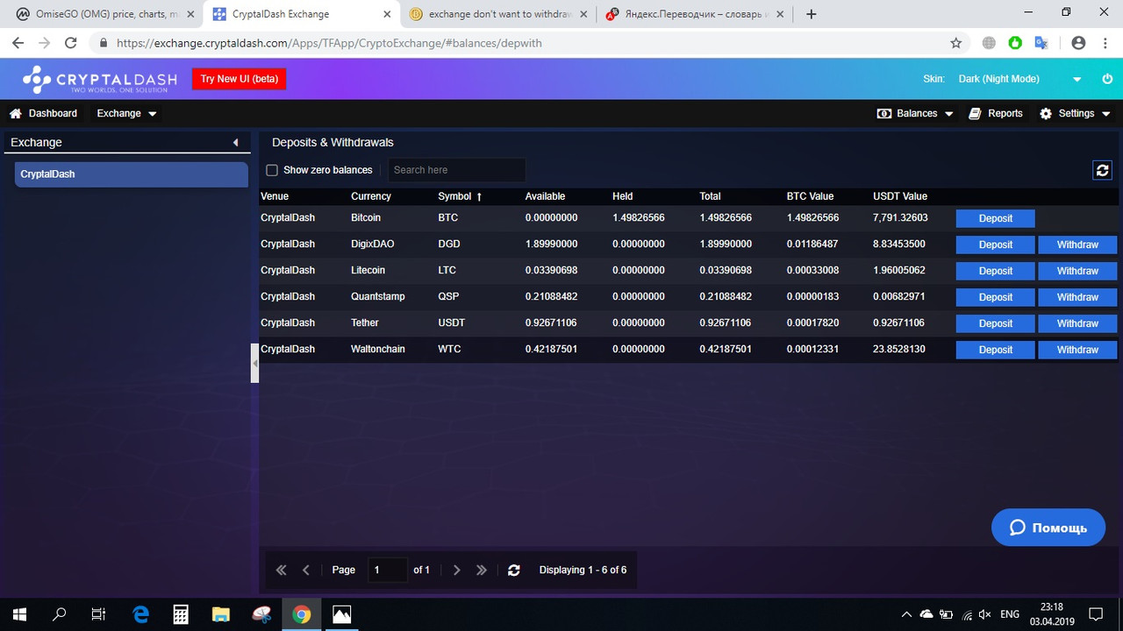Image resolution: width=1123 pixels, height=631 pixels.
Task: Click the pager refresh icon
Action: pos(514,570)
